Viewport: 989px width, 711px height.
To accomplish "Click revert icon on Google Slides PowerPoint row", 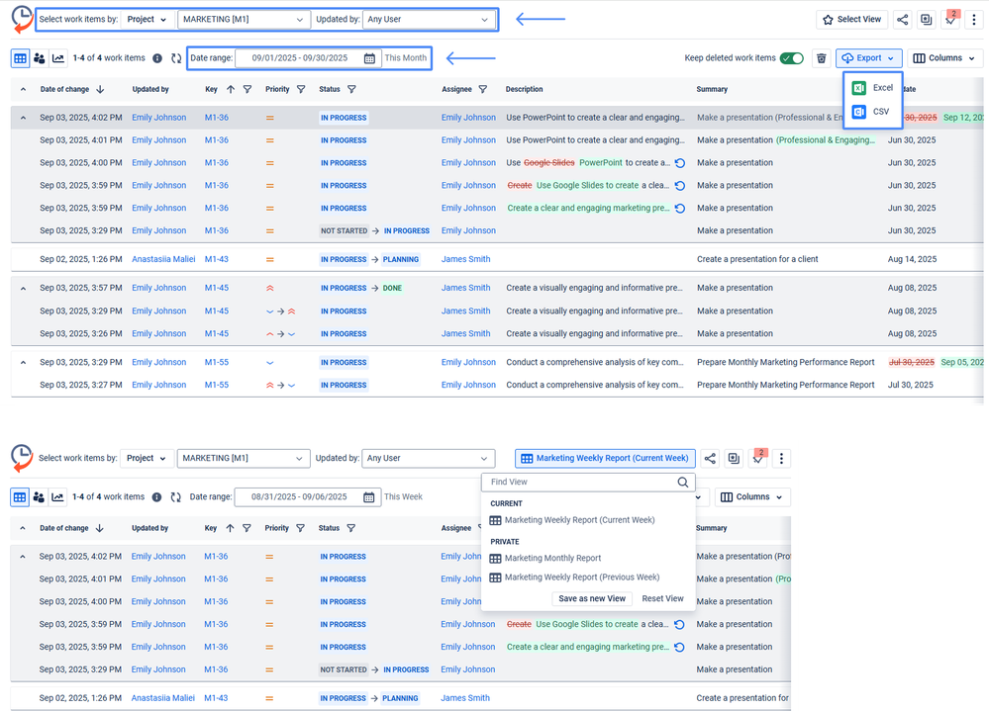I will tap(680, 162).
